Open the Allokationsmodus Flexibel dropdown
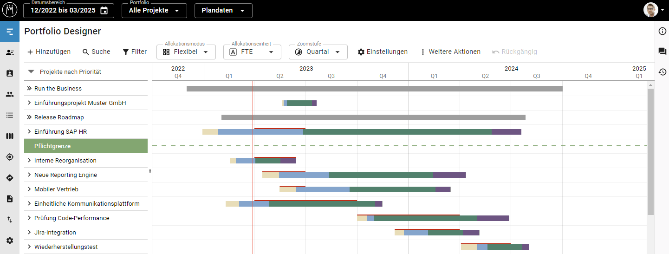This screenshot has width=669, height=254. coord(186,52)
